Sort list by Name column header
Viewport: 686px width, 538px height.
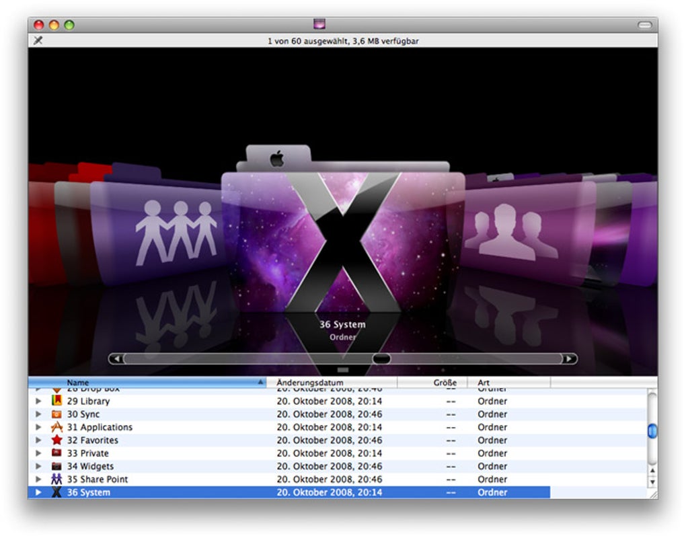(x=147, y=382)
